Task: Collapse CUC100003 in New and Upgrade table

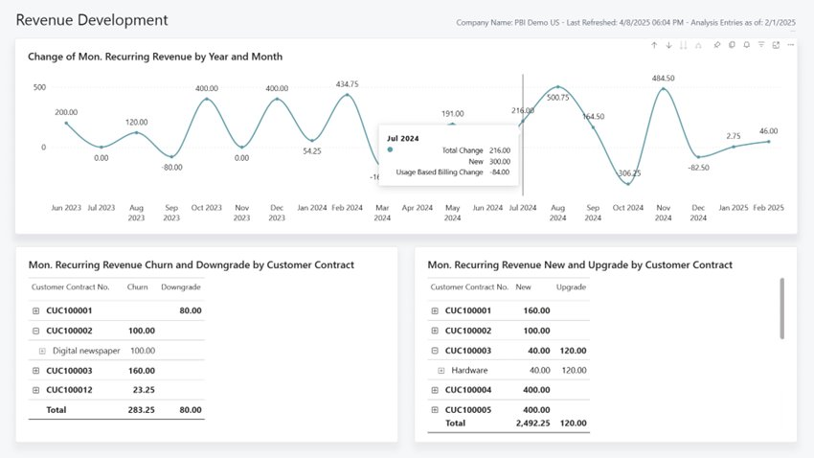Action: click(435, 351)
